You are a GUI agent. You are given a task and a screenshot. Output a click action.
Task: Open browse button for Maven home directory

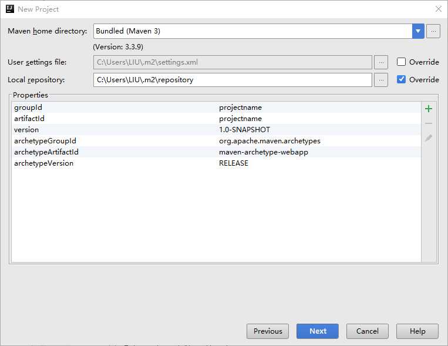click(x=433, y=31)
